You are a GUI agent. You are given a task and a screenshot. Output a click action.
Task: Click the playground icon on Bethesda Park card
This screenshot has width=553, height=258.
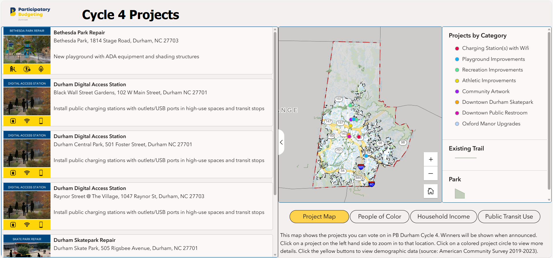[x=13, y=69]
